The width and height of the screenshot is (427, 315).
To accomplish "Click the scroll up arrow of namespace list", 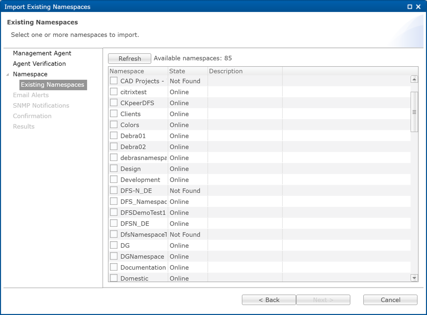I will (x=414, y=79).
